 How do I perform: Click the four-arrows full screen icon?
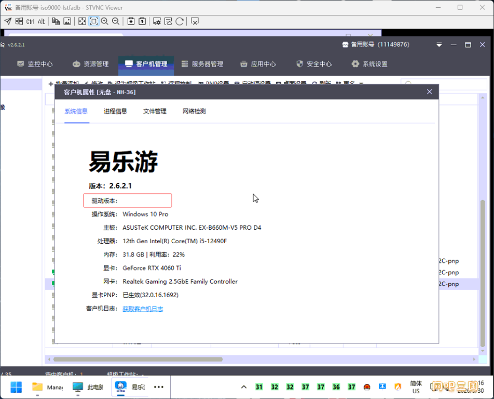(x=82, y=21)
